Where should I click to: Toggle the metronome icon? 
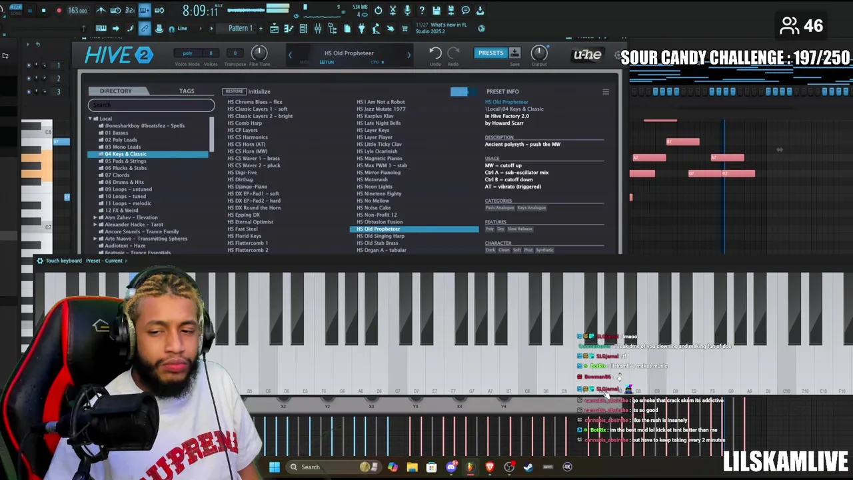(101, 11)
